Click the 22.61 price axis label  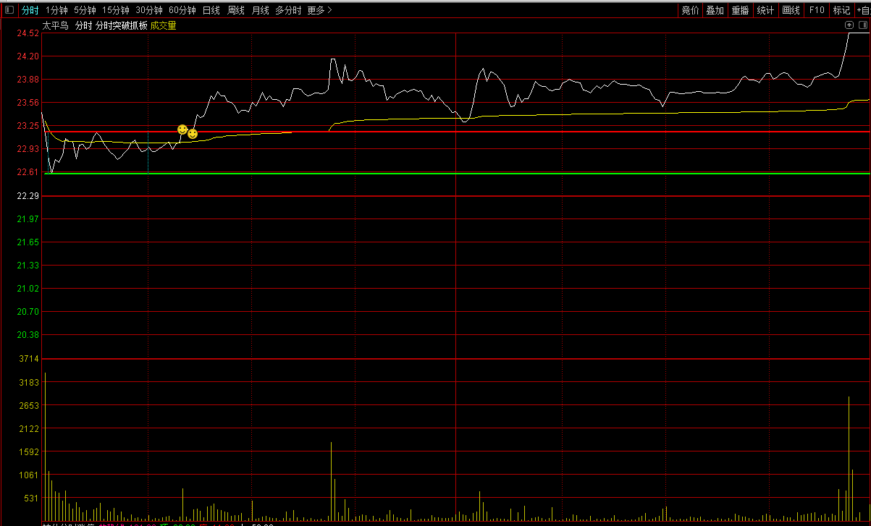pyautogui.click(x=28, y=172)
